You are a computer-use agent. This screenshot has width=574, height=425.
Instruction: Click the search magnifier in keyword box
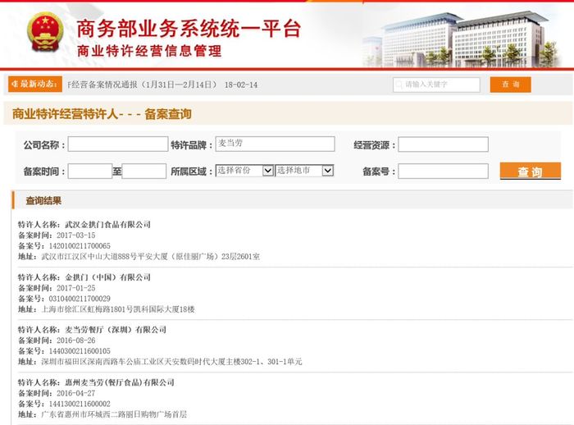click(399, 85)
